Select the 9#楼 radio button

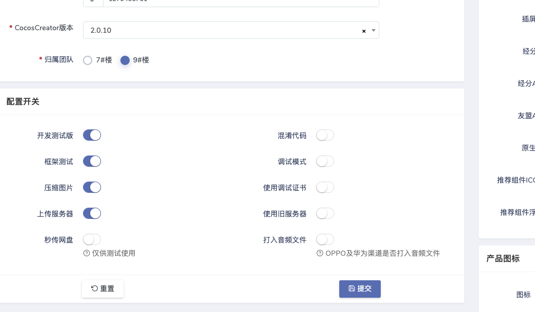click(125, 60)
